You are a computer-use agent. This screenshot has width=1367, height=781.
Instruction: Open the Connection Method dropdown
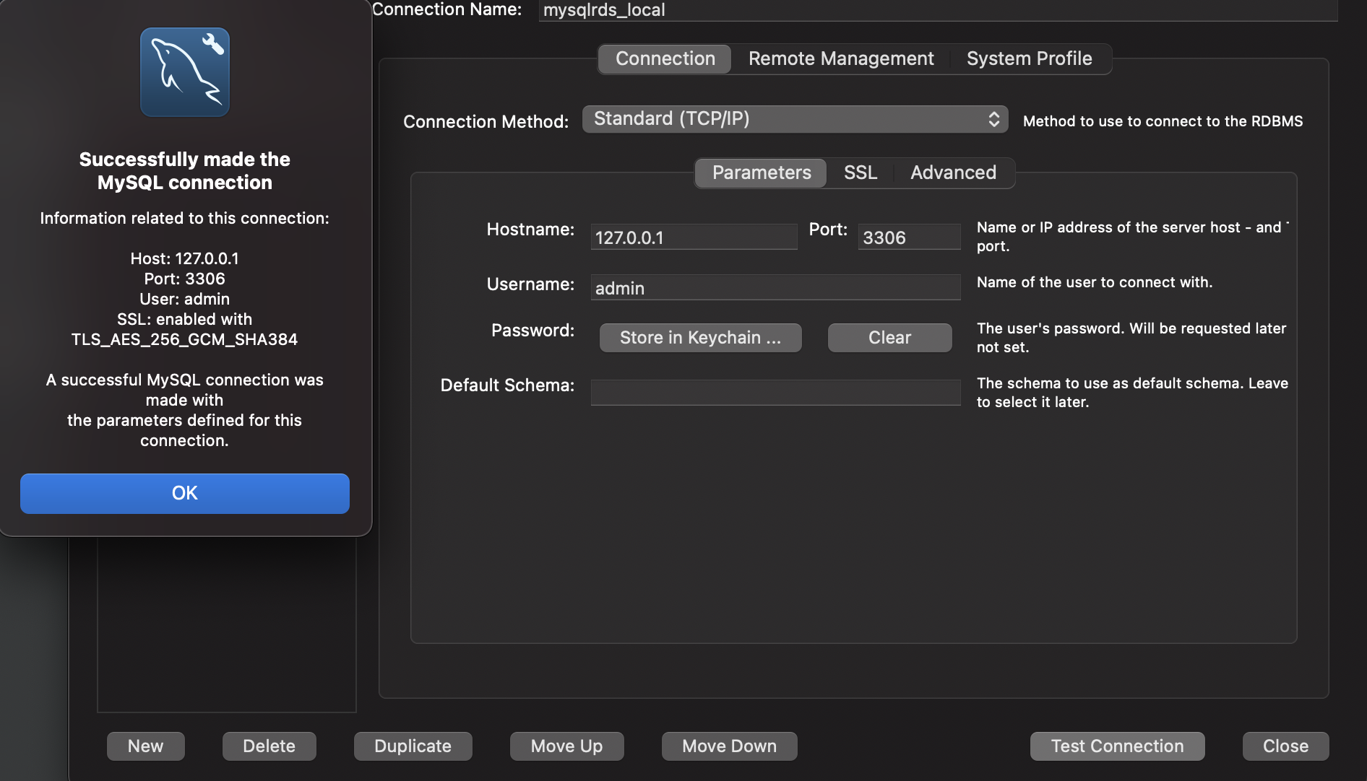click(795, 119)
